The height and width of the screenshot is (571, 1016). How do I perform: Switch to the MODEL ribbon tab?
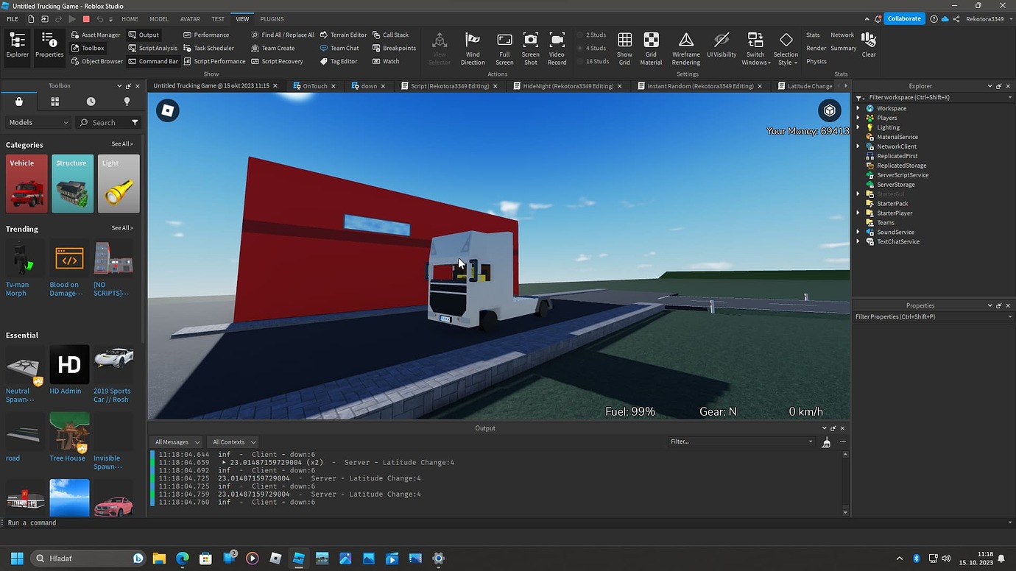(x=158, y=18)
